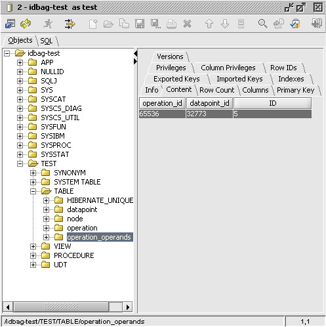
Task: Click the open folder toolbar icon
Action: click(108, 24)
